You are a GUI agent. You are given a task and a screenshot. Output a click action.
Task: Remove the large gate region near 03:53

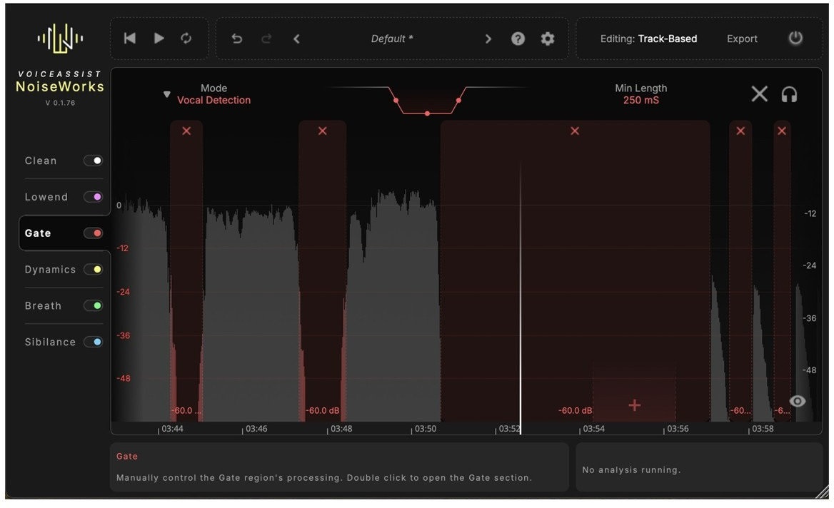574,131
